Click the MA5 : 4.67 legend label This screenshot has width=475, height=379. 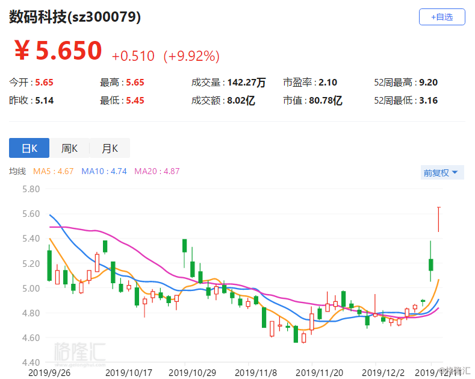(x=54, y=171)
